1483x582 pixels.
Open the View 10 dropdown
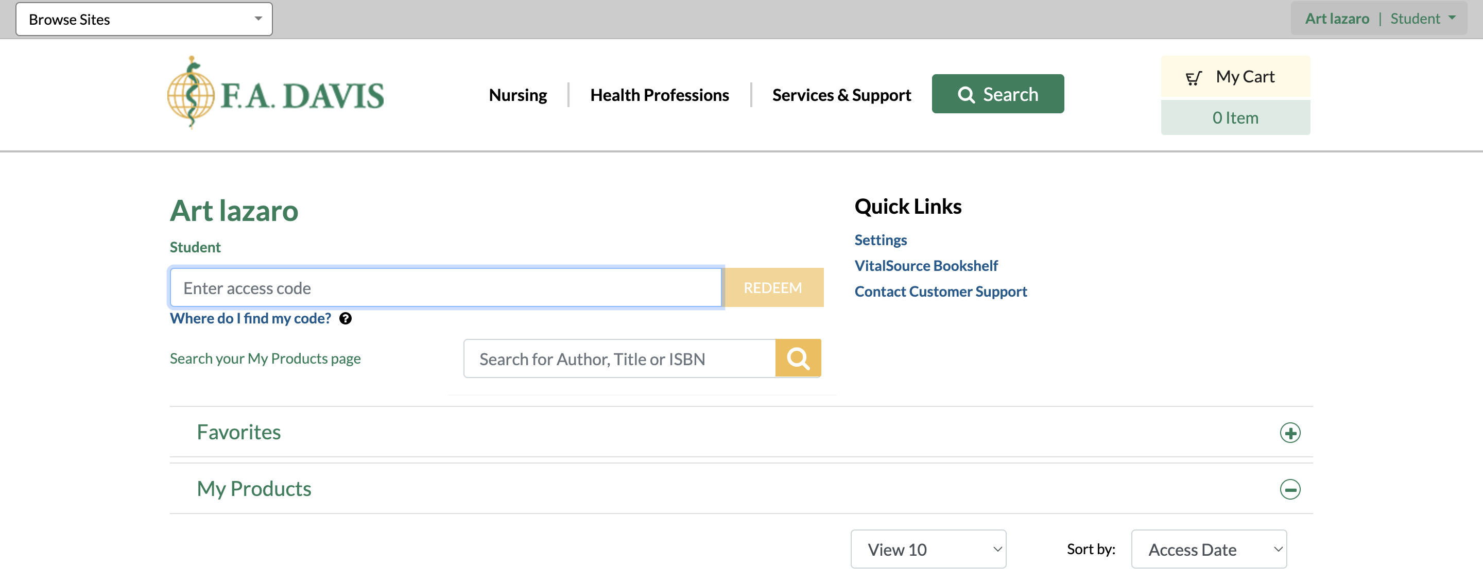click(x=928, y=549)
